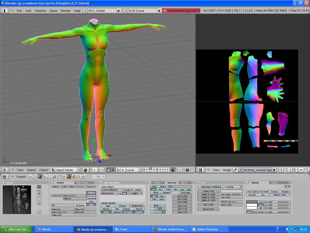Adjust the Spec 0.321 slider

click(x=74, y=196)
